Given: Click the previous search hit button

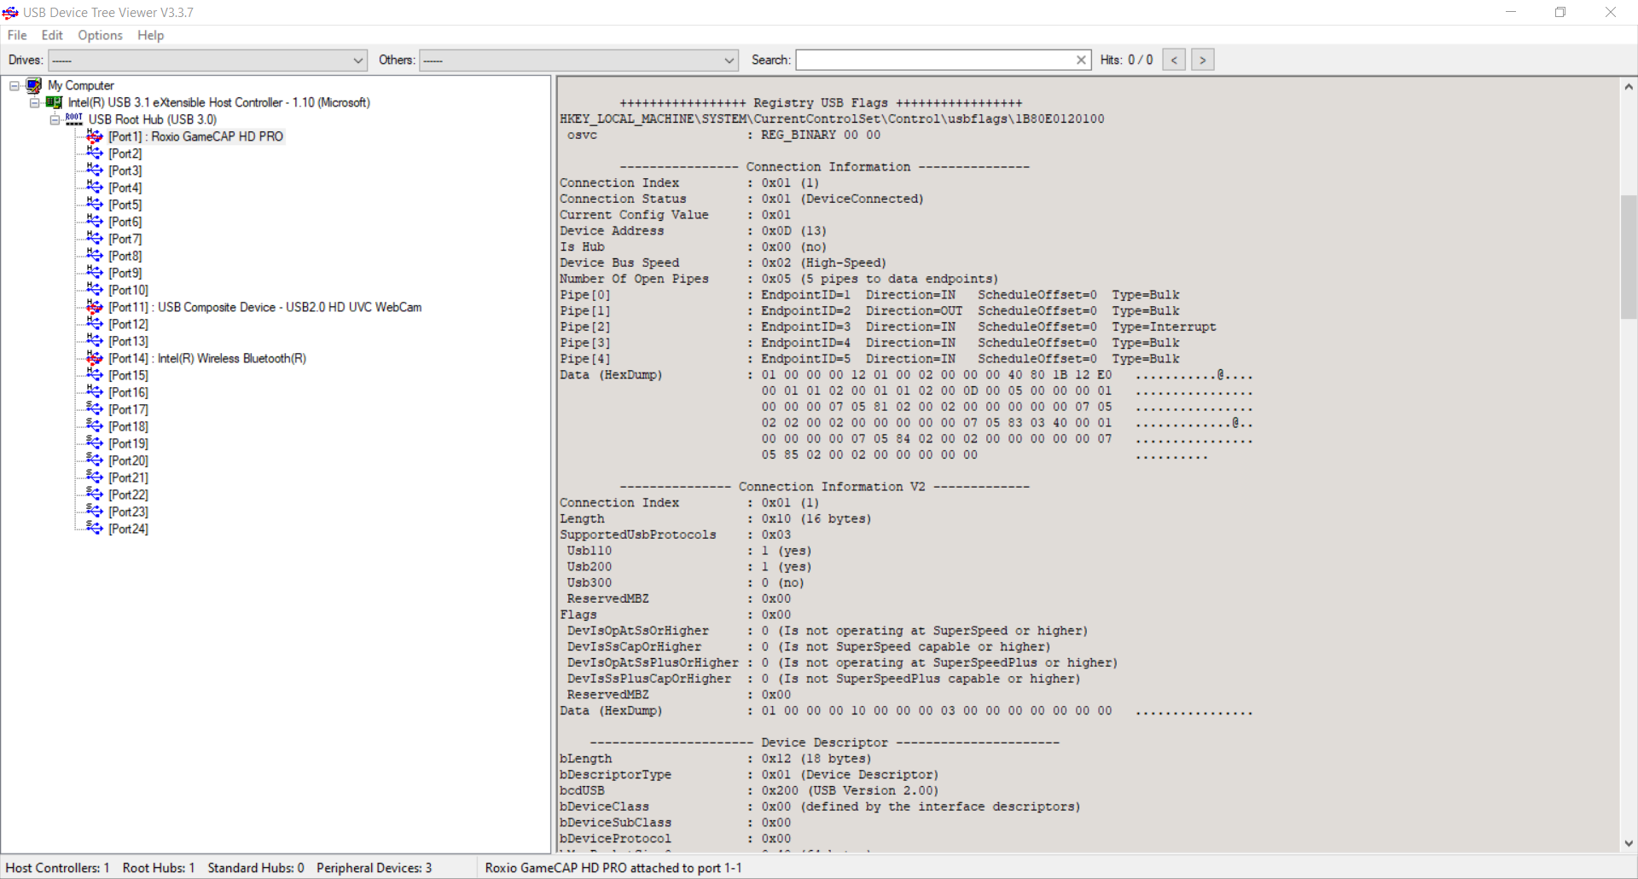Looking at the screenshot, I should 1174,60.
